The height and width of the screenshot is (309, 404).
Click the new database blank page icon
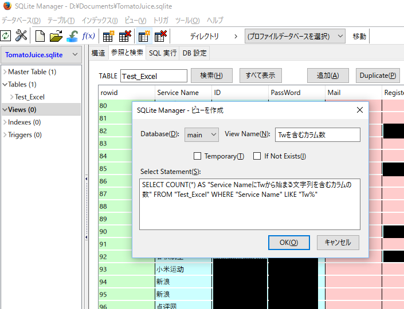point(40,36)
